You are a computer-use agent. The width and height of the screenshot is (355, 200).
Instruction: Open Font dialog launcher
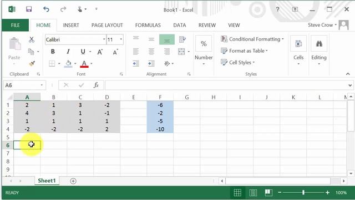[121, 74]
